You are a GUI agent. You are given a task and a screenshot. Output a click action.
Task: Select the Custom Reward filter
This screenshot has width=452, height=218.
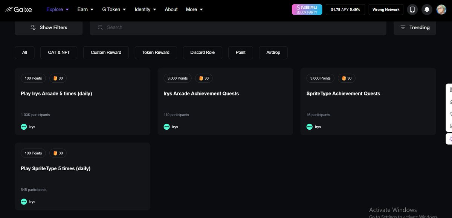(x=106, y=53)
